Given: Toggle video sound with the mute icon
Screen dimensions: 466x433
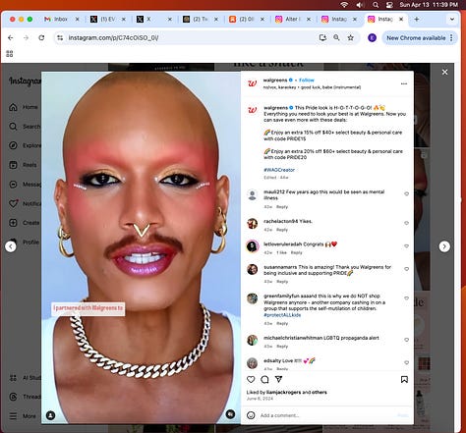Looking at the screenshot, I should click(230, 414).
